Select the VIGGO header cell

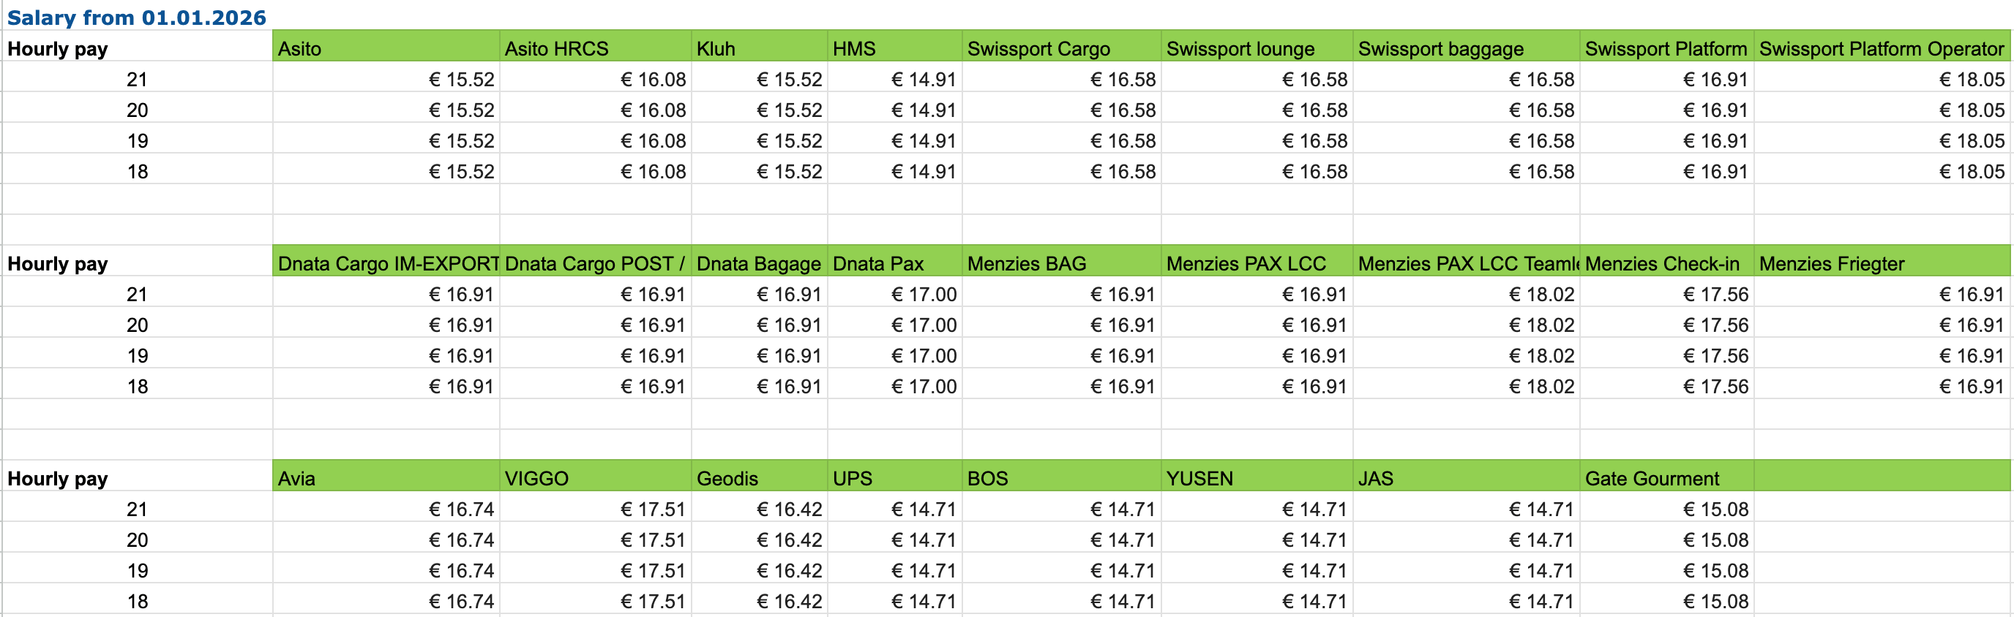coord(594,479)
